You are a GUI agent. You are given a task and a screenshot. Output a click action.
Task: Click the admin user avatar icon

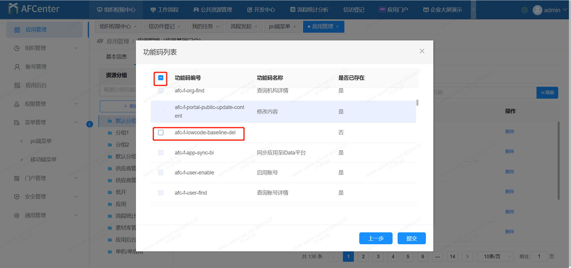(537, 10)
